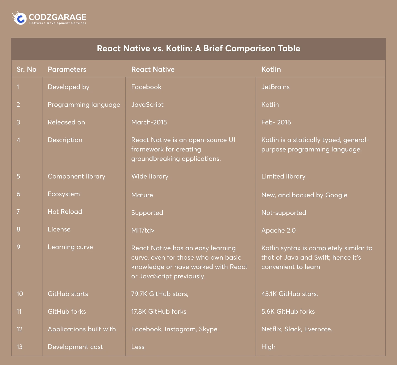Screen dimensions: 397x365
Task: Click 'New, and backed by Google' cell
Action: click(304, 195)
